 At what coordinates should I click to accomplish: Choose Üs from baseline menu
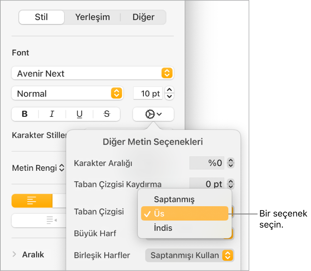(185, 214)
